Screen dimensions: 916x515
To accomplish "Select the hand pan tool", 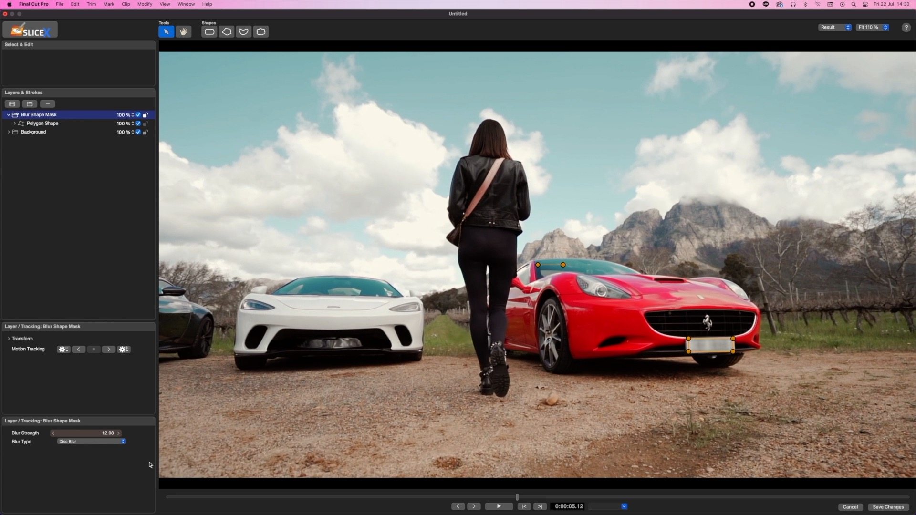I will [183, 32].
